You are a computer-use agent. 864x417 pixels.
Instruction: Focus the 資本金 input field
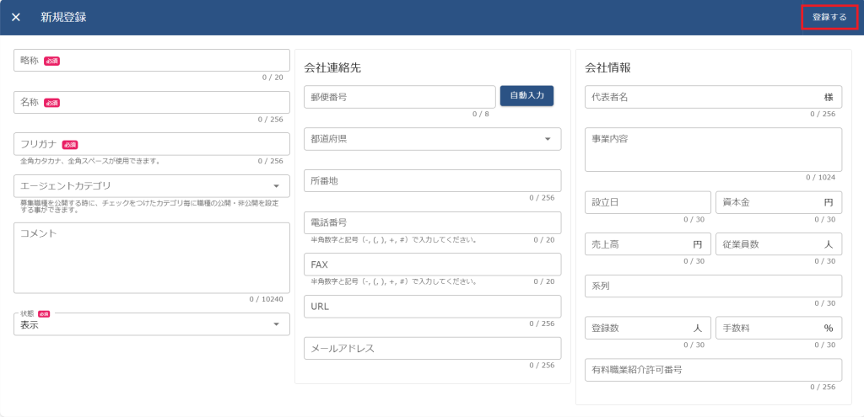(x=768, y=202)
